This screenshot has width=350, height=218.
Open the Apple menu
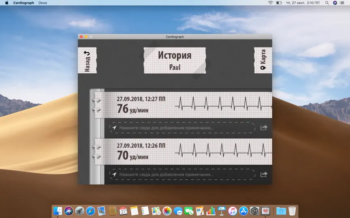[x=7, y=3]
